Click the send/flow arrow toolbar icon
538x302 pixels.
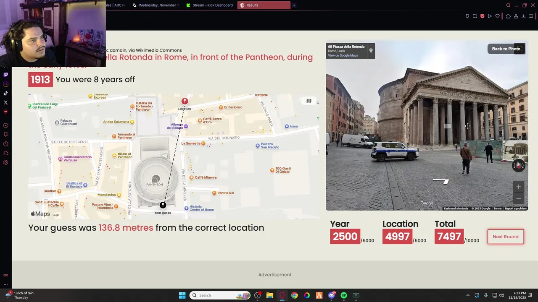[490, 16]
